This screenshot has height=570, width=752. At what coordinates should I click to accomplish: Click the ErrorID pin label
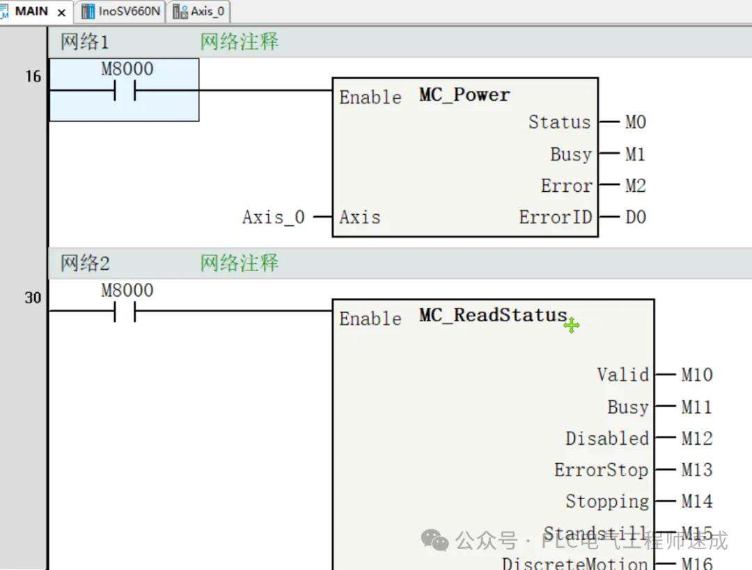[556, 218]
